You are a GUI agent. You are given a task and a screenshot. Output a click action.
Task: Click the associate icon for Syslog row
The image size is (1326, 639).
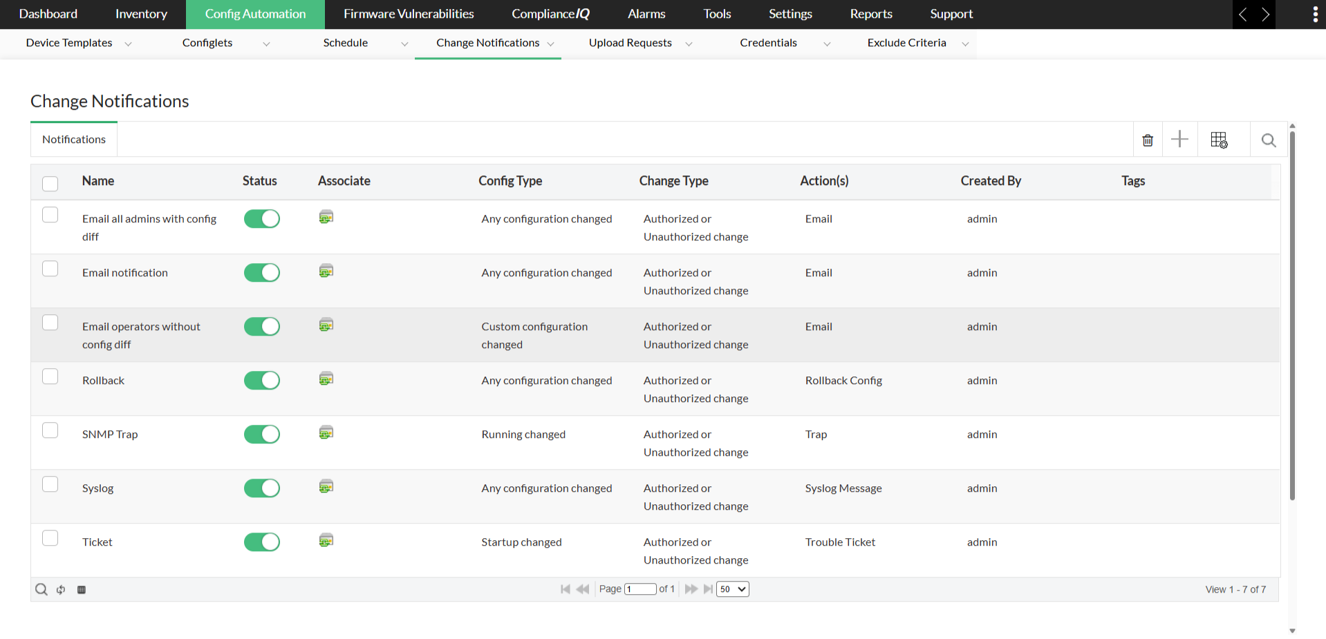326,486
